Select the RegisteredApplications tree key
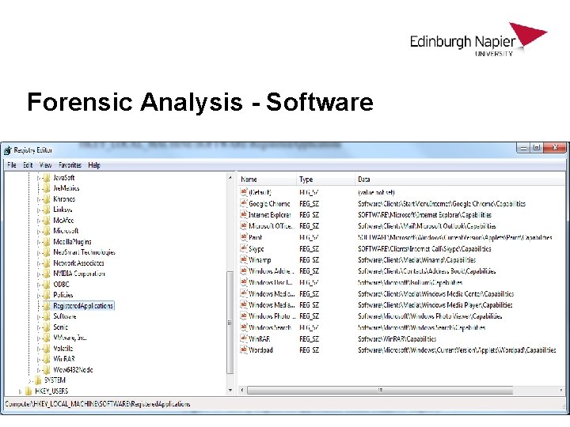Image resolution: width=570 pixels, height=427 pixels. (x=83, y=306)
